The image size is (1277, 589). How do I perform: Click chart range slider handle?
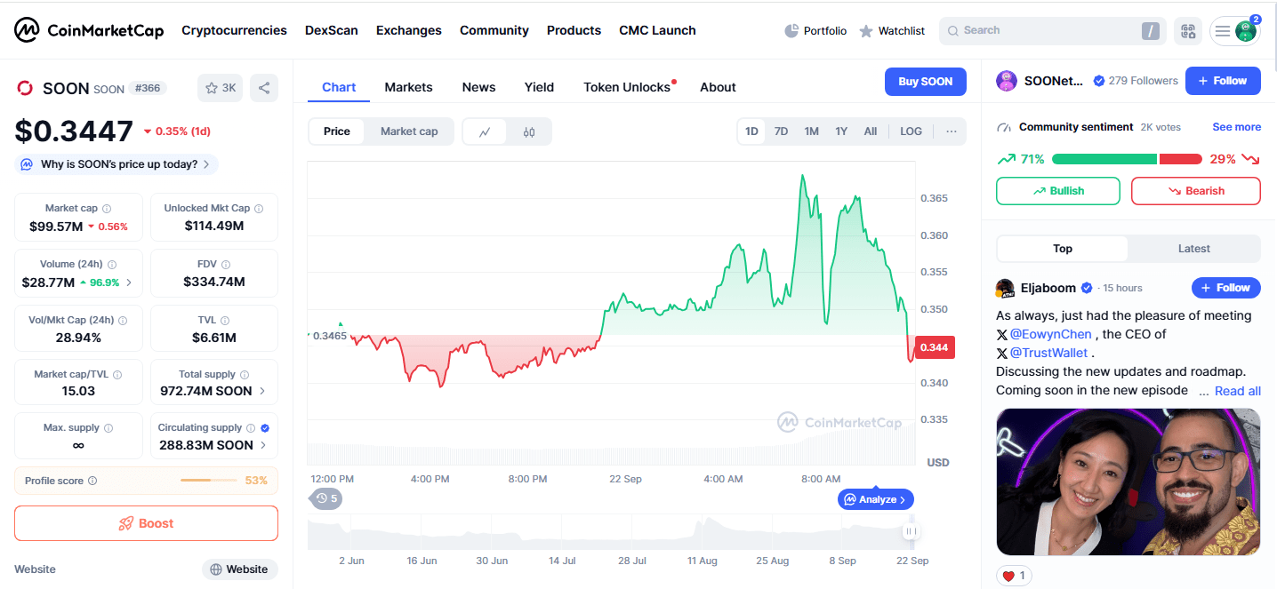(910, 532)
